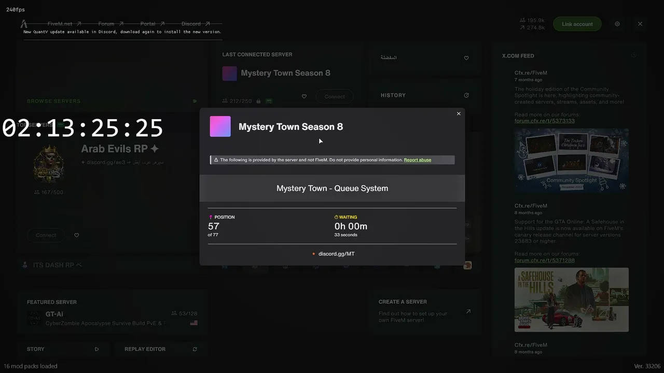664x373 pixels.
Task: Open the discord.gg/MT invite link
Action: pyautogui.click(x=336, y=254)
